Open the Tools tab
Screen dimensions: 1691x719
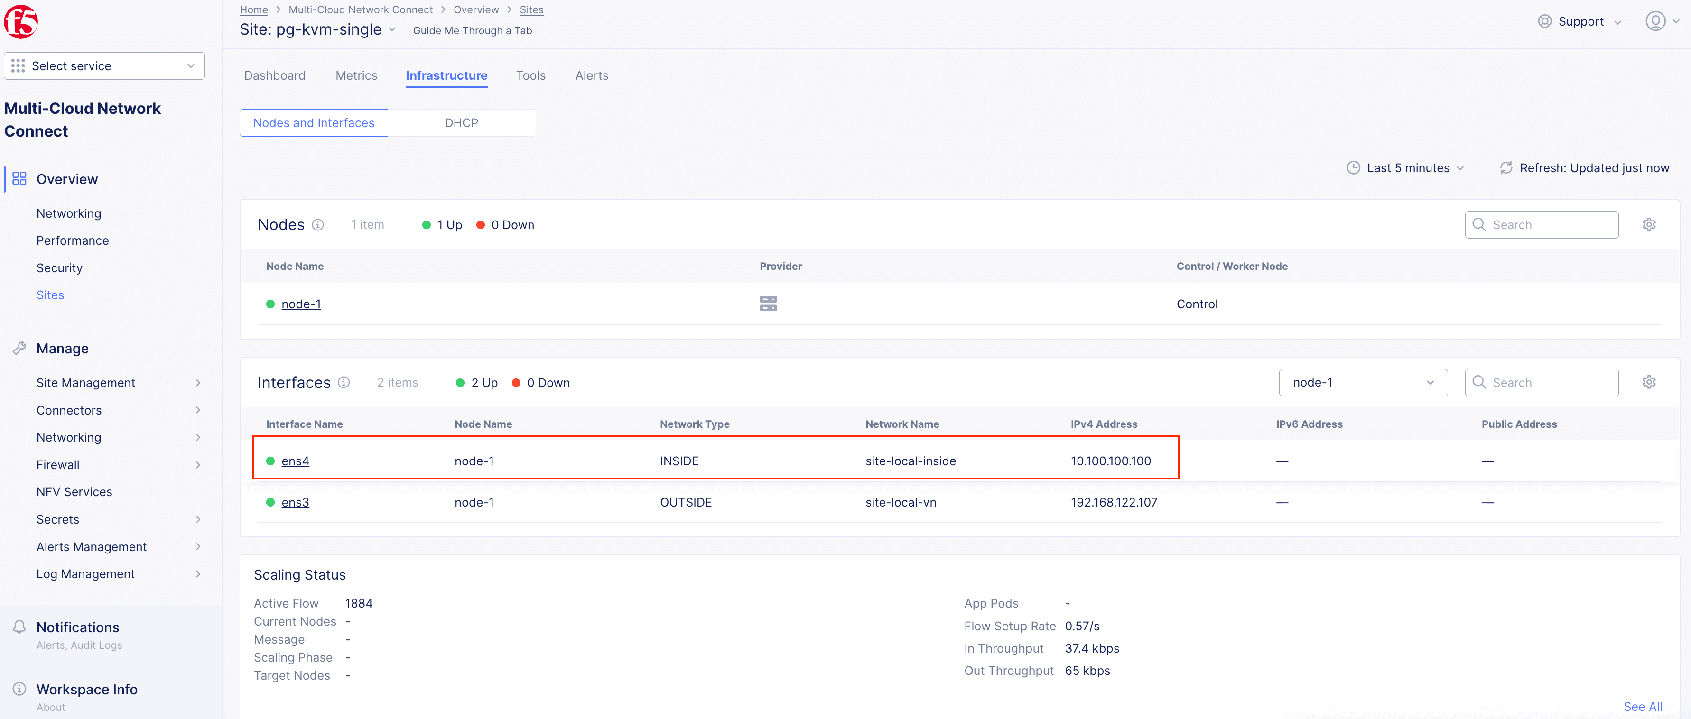pos(530,75)
